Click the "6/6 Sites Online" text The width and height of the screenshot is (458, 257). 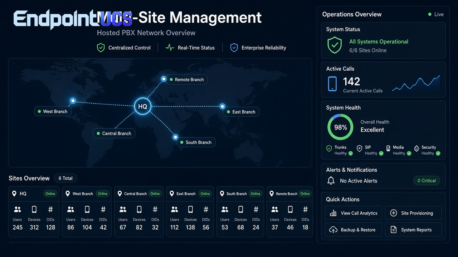[368, 50]
